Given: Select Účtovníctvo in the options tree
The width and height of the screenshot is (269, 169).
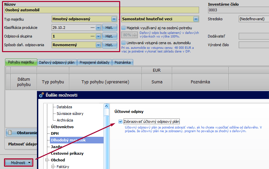Looking at the screenshot, I should (x=62, y=127).
